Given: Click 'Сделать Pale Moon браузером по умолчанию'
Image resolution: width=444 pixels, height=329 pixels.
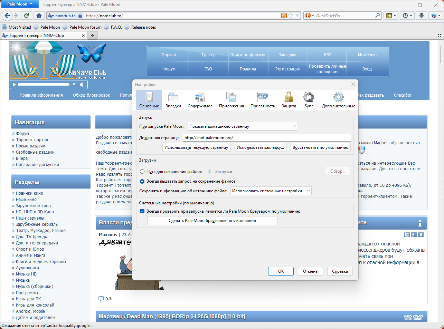Looking at the screenshot, I should tap(212, 221).
